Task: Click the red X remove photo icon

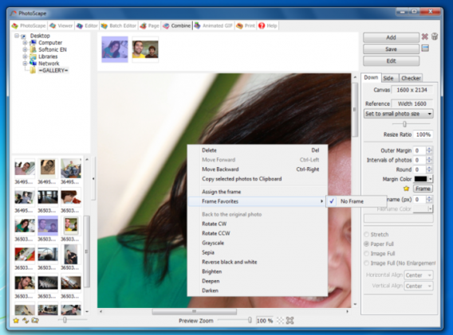Action: pyautogui.click(x=424, y=37)
